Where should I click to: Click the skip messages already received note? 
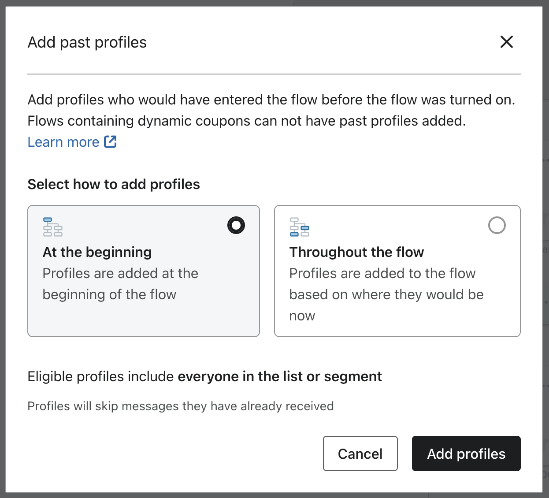tap(181, 406)
